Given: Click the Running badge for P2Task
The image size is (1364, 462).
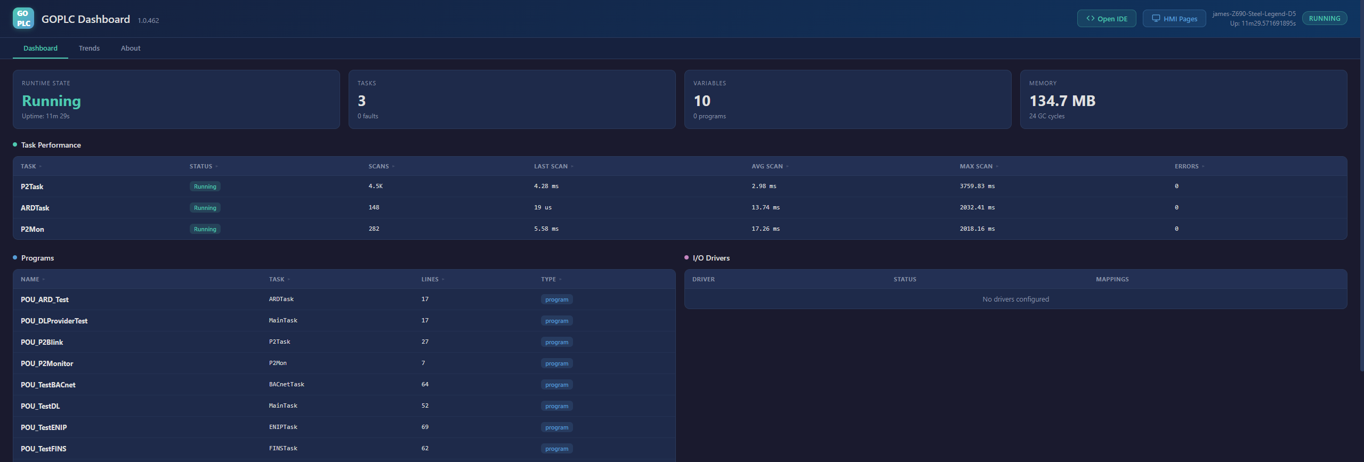Looking at the screenshot, I should click(205, 187).
